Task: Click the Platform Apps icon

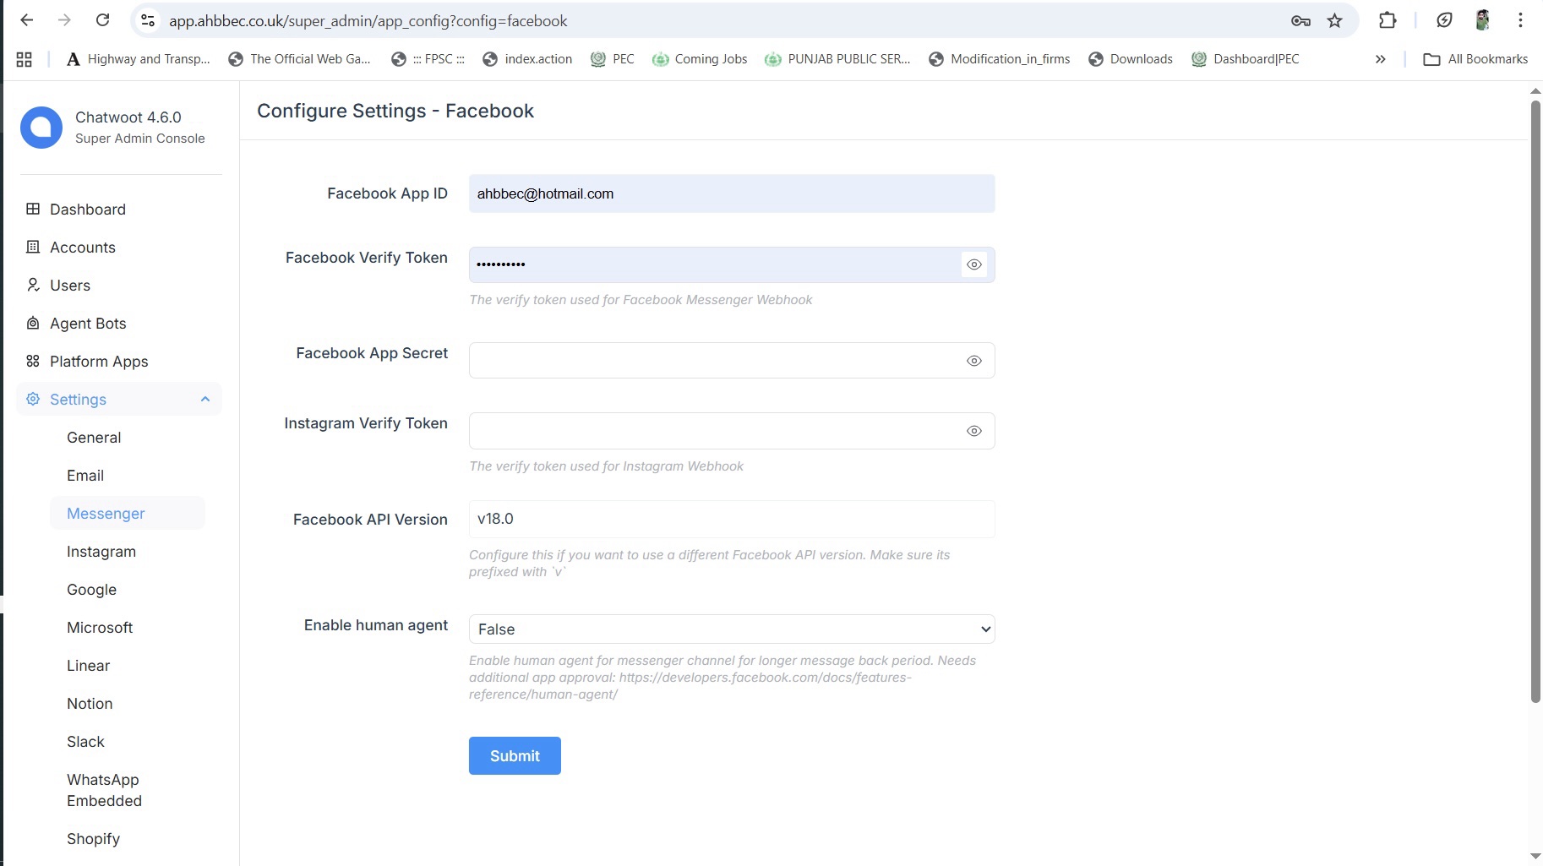Action: (33, 361)
